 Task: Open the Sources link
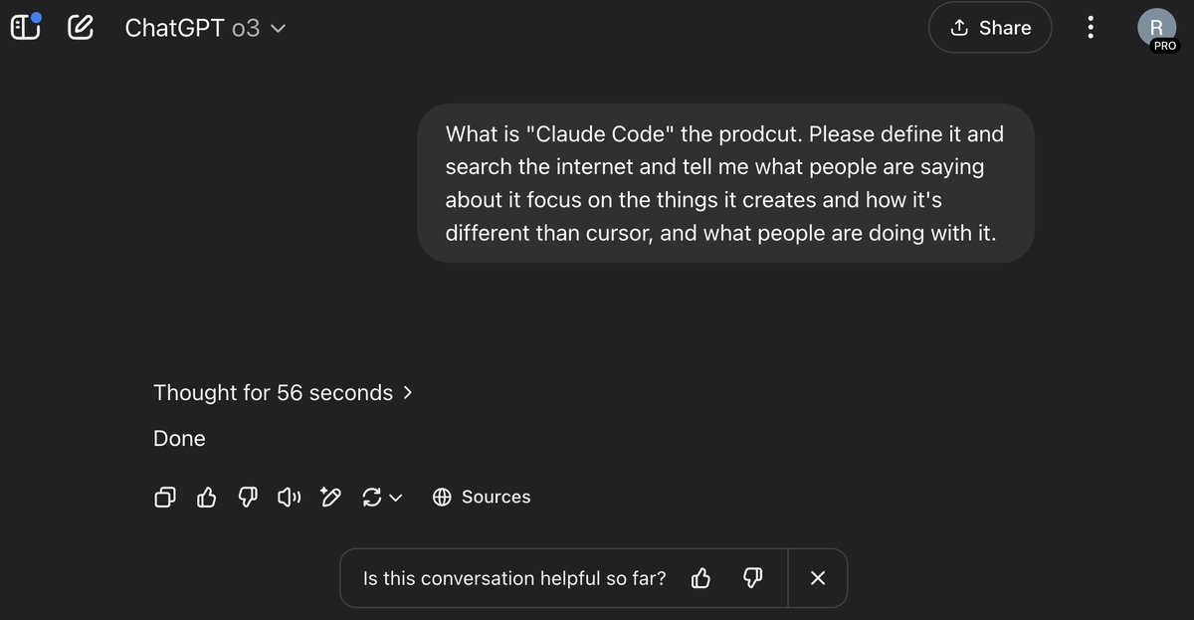pos(482,497)
